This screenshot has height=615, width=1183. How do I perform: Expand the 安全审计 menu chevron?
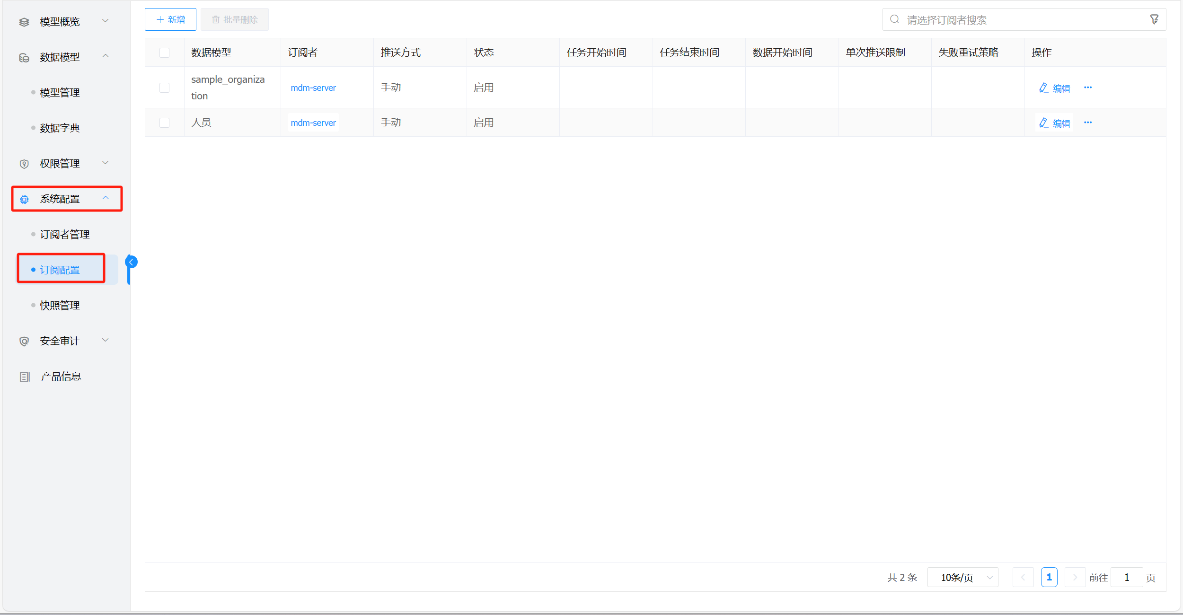click(x=106, y=340)
